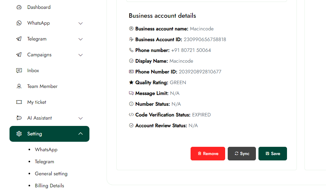Open Billing Details submenu item
Viewport: 326px width, 193px height.
click(49, 186)
